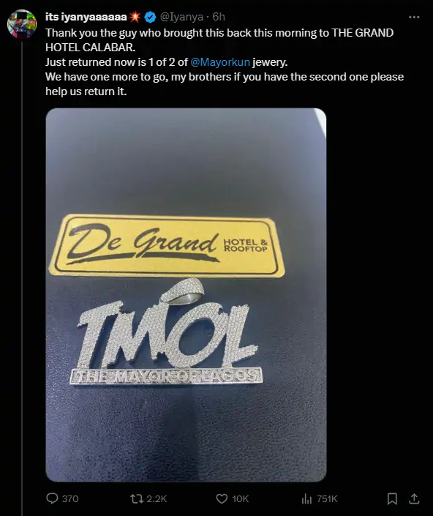Click the 2.2K retweets count
The image size is (433, 516).
(157, 499)
